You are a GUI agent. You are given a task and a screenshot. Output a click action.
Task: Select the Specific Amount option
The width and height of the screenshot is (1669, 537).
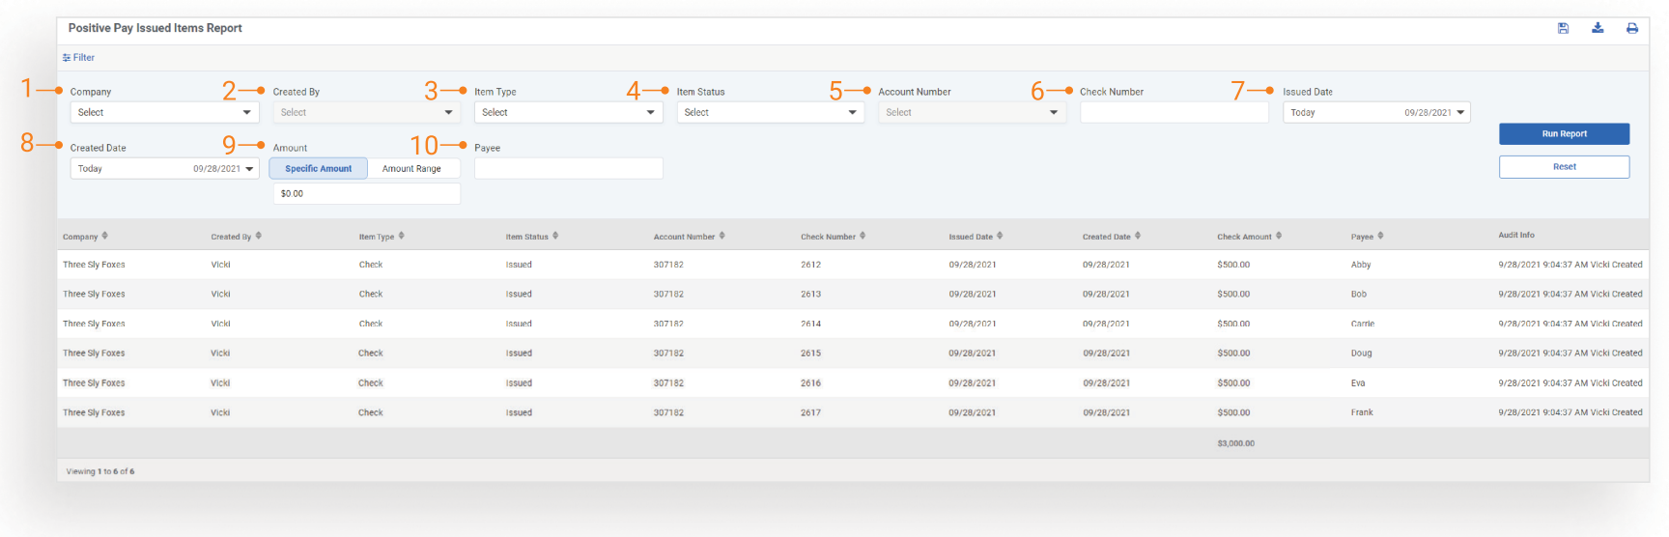[318, 169]
